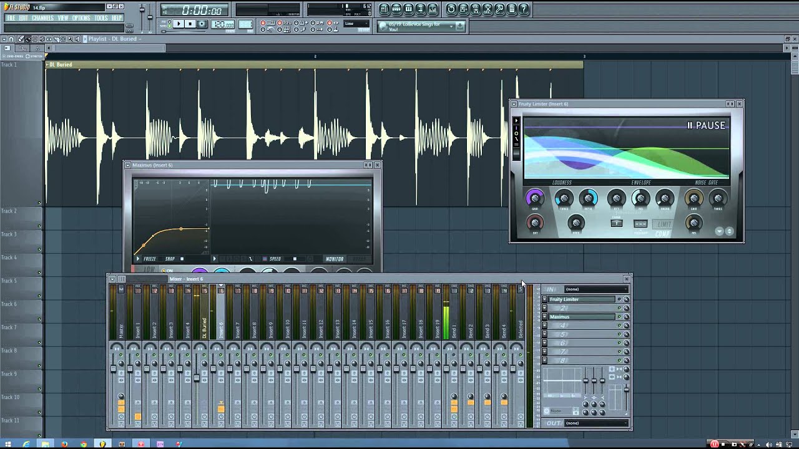Open the OPTIONS menu
The height and width of the screenshot is (449, 799).
81,18
